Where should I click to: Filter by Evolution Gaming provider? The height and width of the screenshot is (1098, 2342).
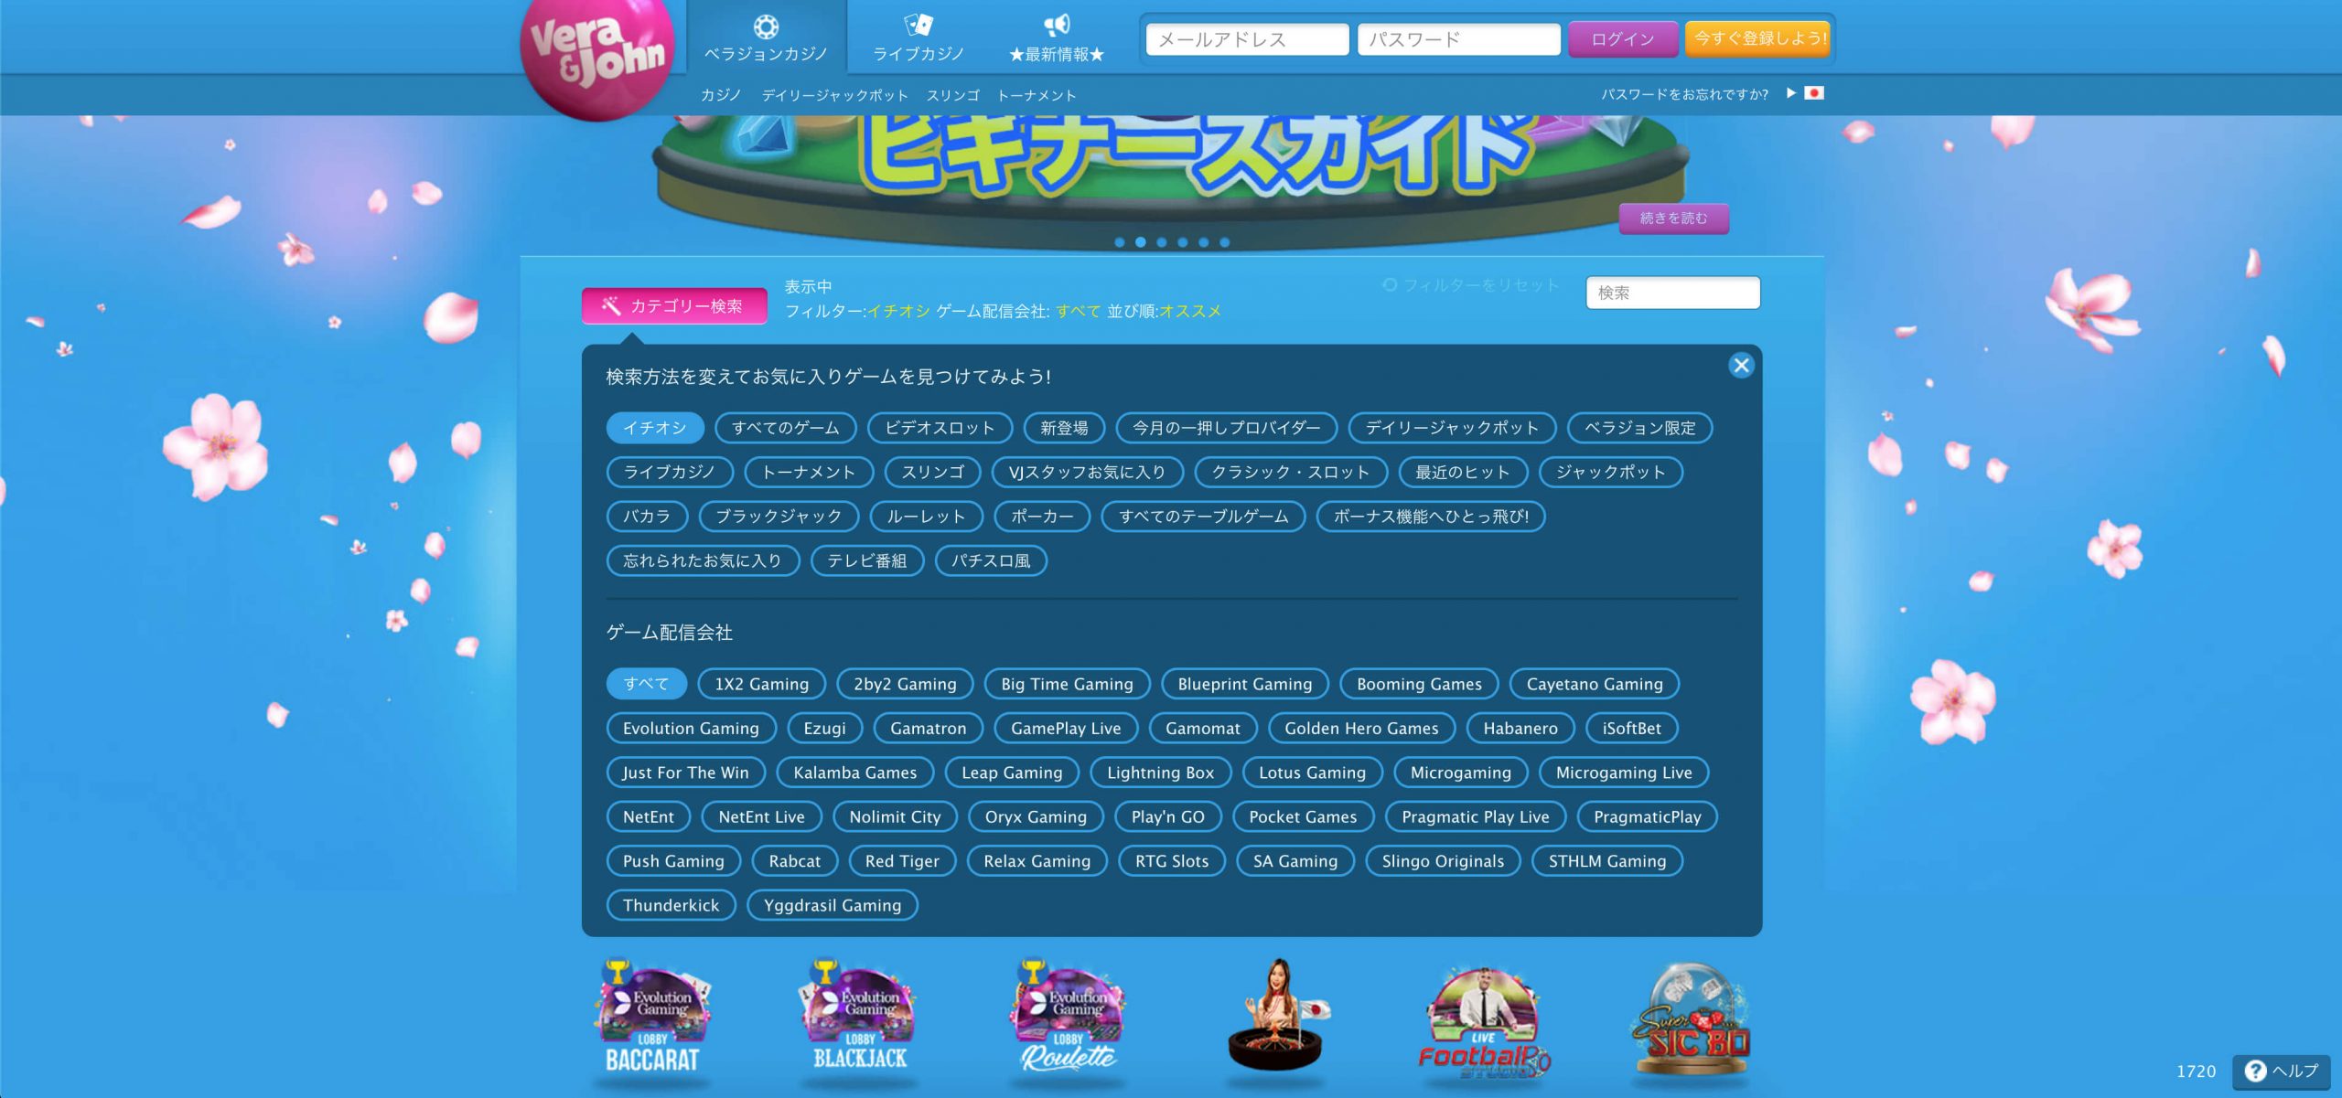(x=691, y=729)
